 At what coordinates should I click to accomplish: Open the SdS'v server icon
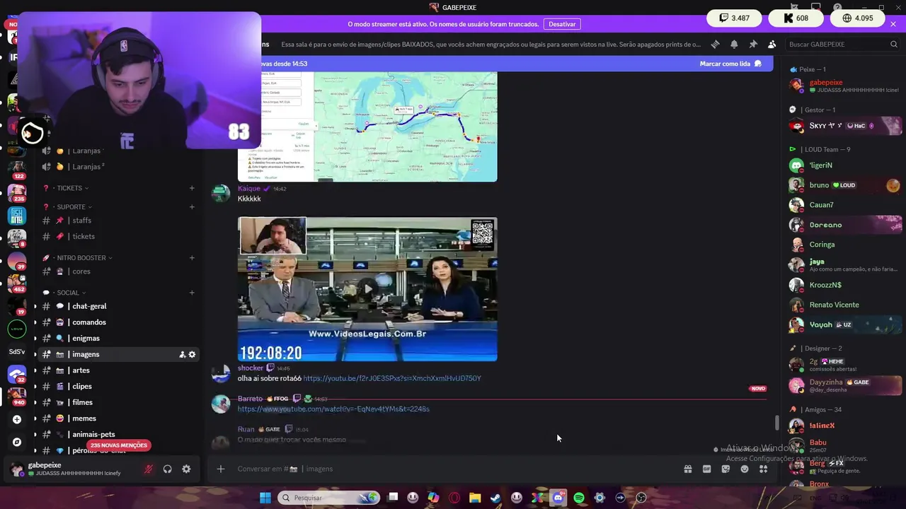[17, 351]
